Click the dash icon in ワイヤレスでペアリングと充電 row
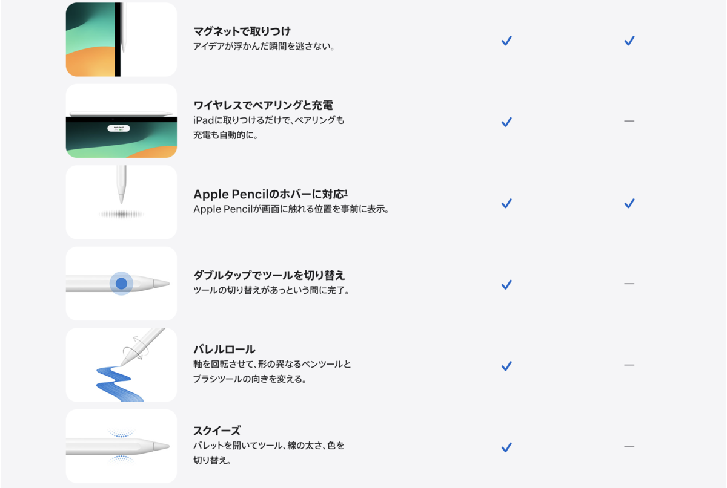Image resolution: width=727 pixels, height=488 pixels. pos(629,121)
